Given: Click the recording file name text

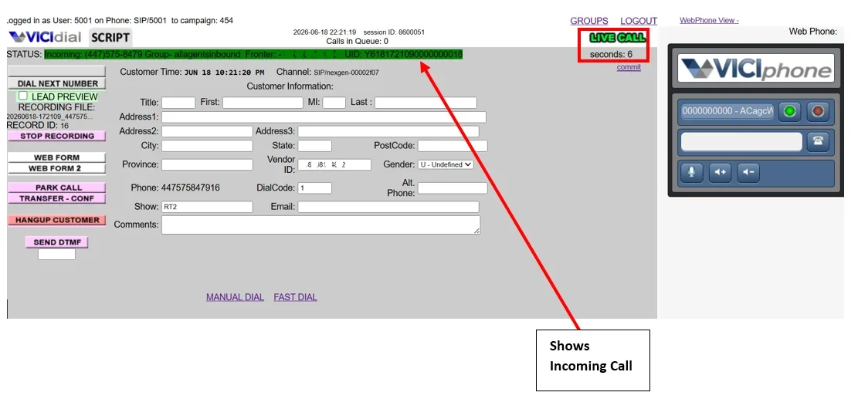Looking at the screenshot, I should 49,117.
